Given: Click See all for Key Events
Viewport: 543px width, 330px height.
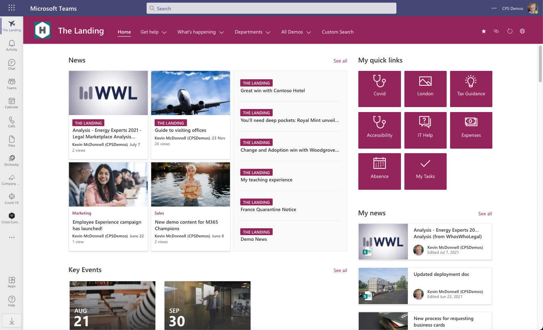Looking at the screenshot, I should pyautogui.click(x=340, y=271).
